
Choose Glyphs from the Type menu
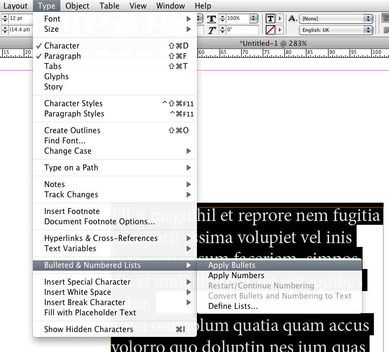[115, 77]
